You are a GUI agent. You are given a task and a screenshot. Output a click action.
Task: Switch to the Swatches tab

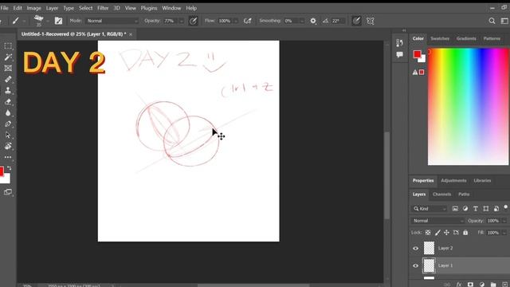[x=440, y=38]
